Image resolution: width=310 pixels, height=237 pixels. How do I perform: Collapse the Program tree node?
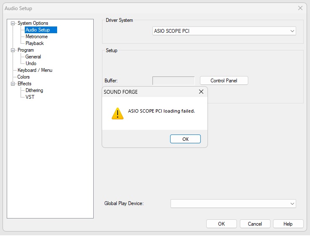[x=13, y=50]
